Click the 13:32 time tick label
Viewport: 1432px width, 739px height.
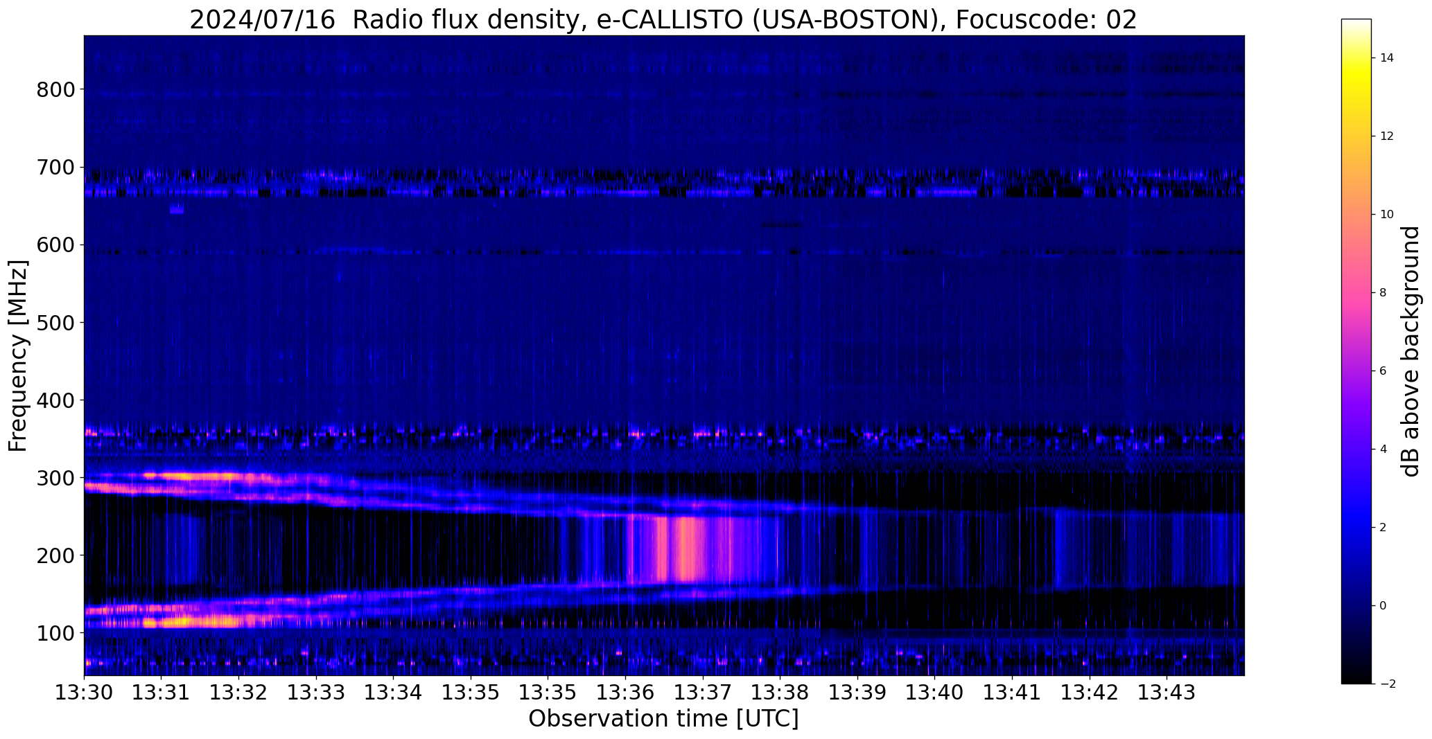(x=239, y=693)
